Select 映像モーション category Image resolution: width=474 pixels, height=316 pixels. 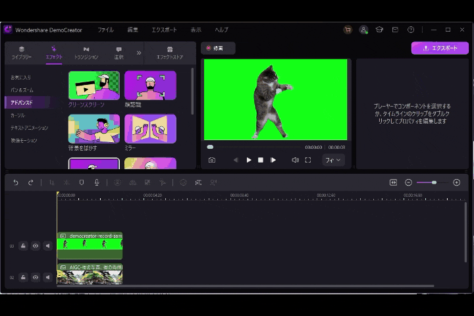[x=24, y=141]
